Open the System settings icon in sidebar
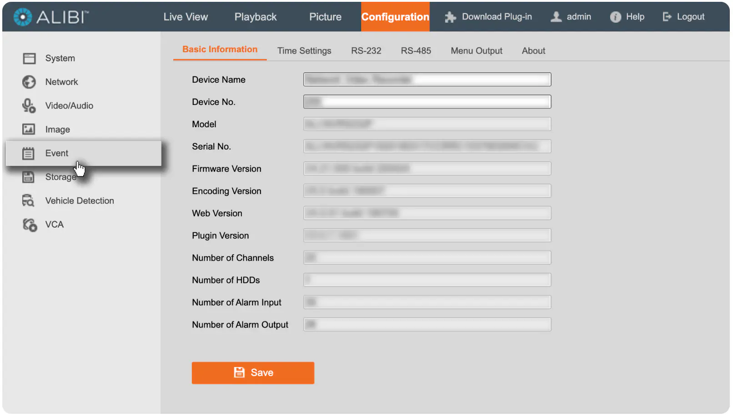Screen dimensions: 733x417 [29, 58]
